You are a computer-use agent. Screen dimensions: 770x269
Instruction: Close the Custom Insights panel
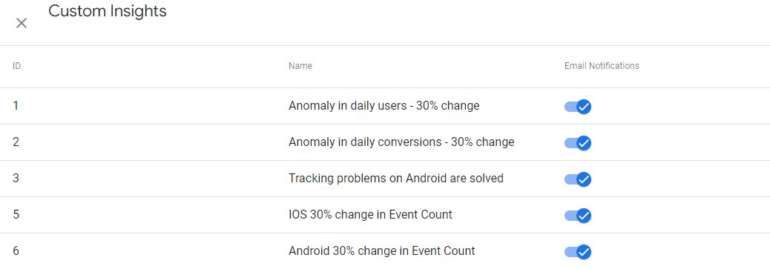pyautogui.click(x=21, y=23)
